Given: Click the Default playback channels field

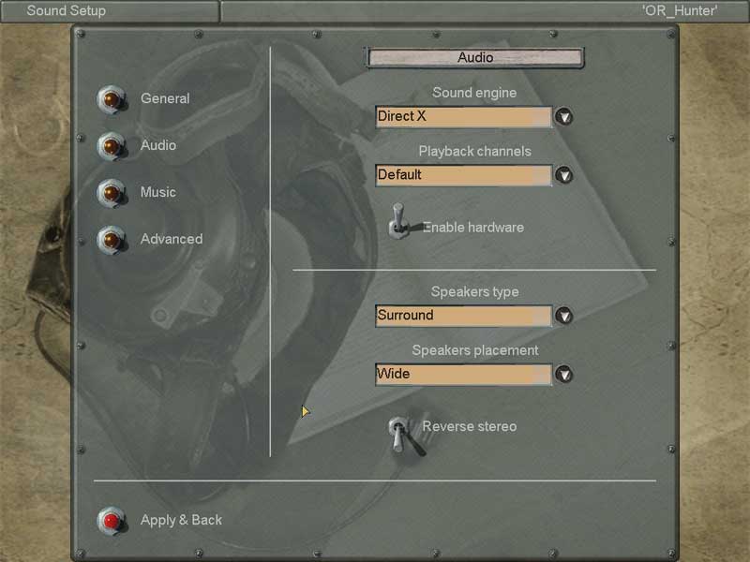Looking at the screenshot, I should (463, 175).
